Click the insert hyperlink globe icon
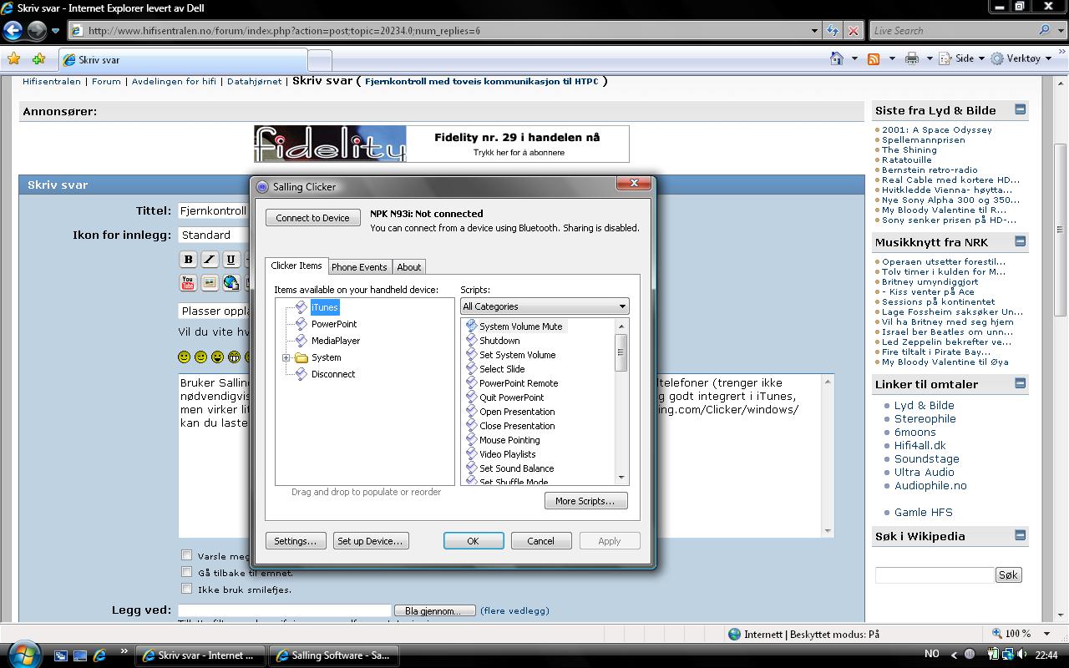The image size is (1069, 668). click(x=231, y=283)
